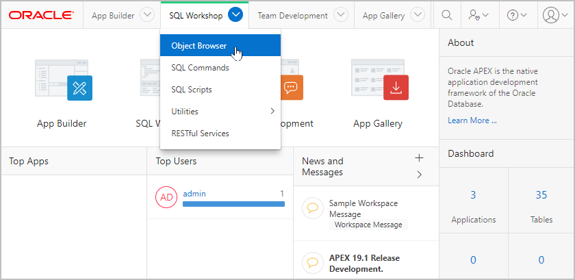Expand the Utilities submenu
575x280 pixels.
point(220,111)
